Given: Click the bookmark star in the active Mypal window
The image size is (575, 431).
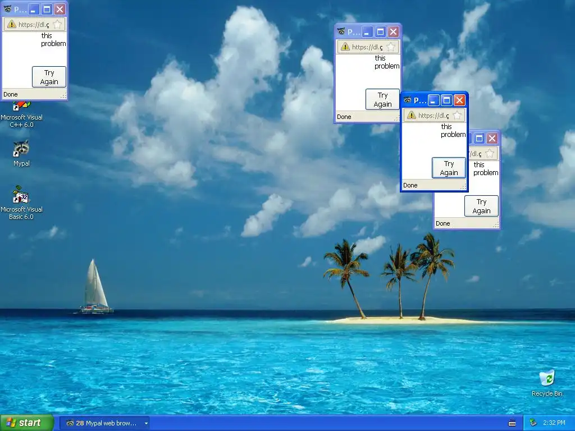Looking at the screenshot, I should (x=457, y=116).
